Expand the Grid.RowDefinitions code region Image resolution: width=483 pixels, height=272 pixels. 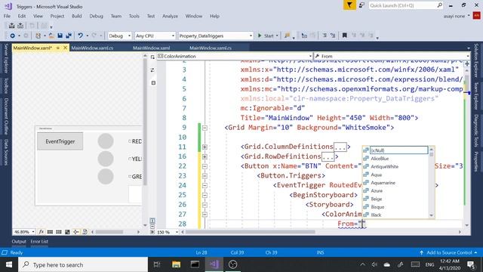coord(205,156)
